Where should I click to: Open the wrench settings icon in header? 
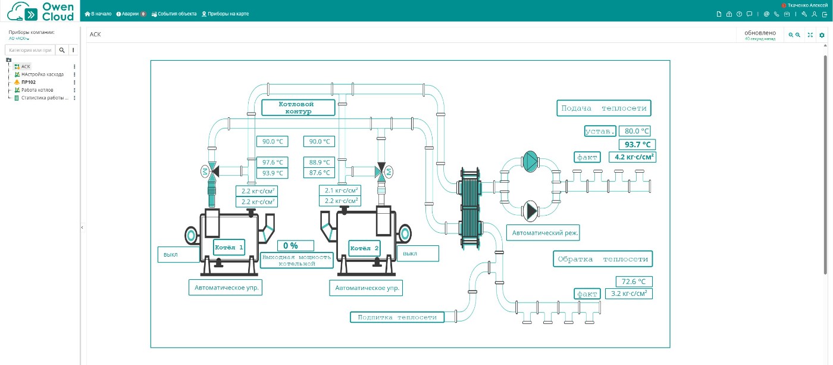[x=804, y=14]
